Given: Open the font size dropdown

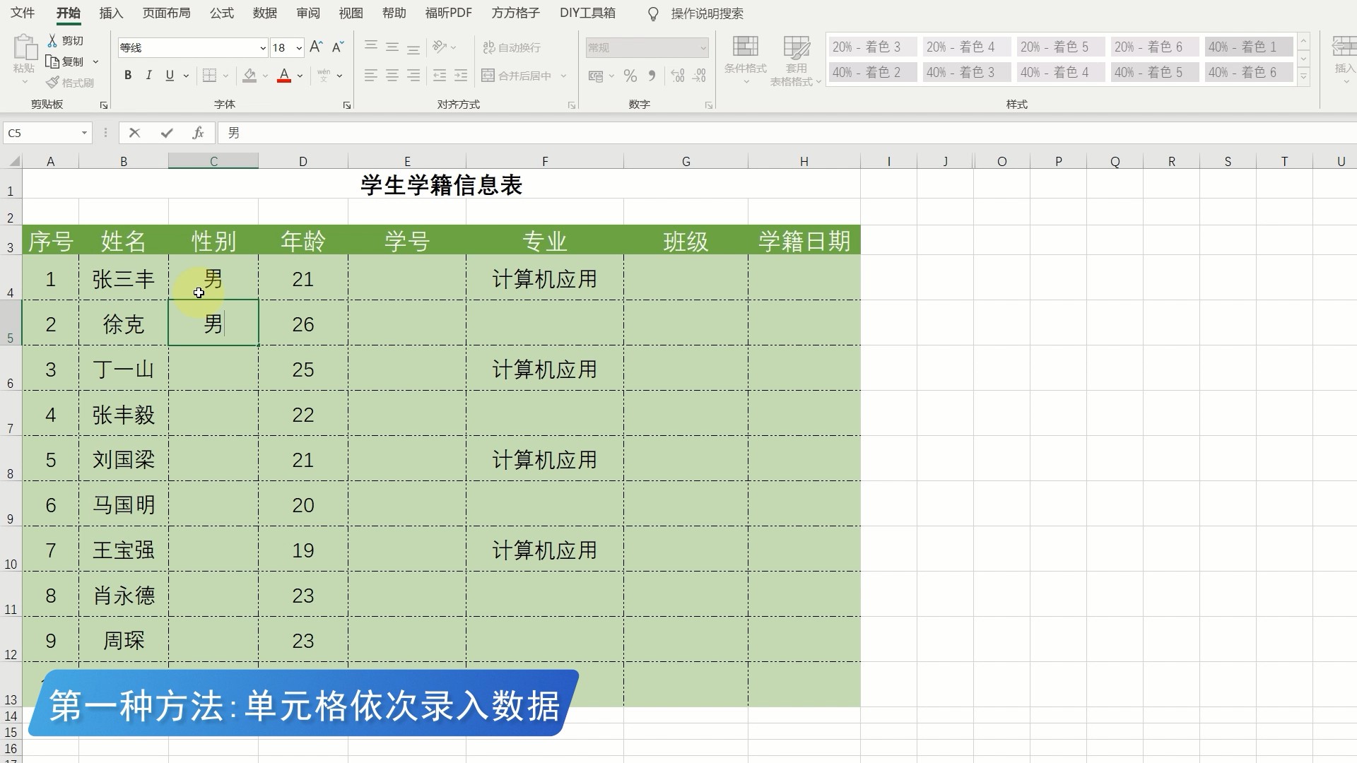Looking at the screenshot, I should pyautogui.click(x=299, y=48).
